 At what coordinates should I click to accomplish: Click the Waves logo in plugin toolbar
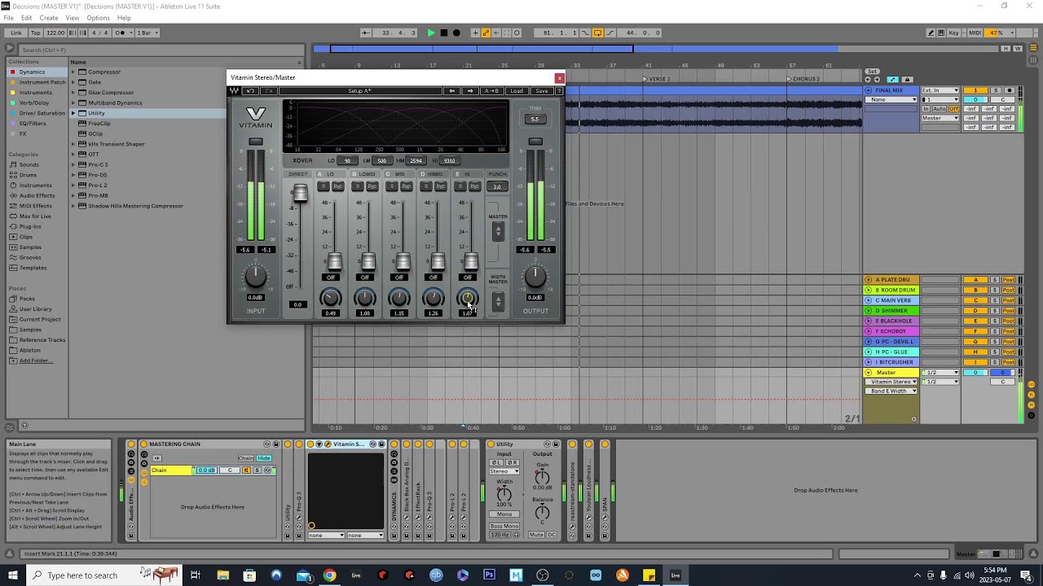coord(235,90)
